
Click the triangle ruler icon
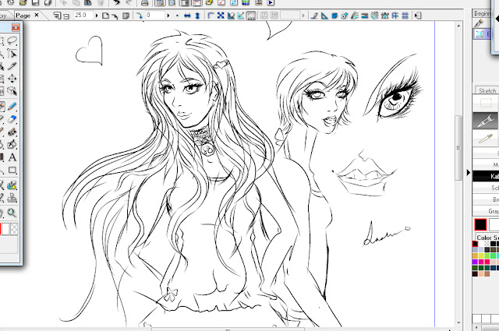pos(324,16)
